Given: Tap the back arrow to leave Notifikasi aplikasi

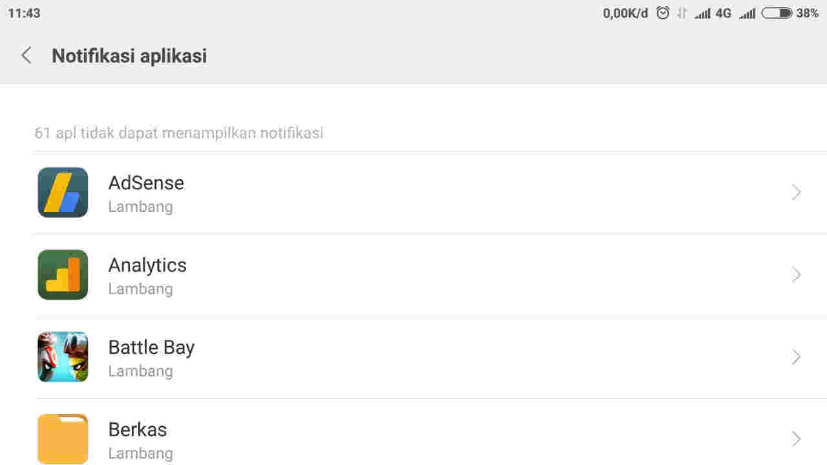Looking at the screenshot, I should 26,56.
